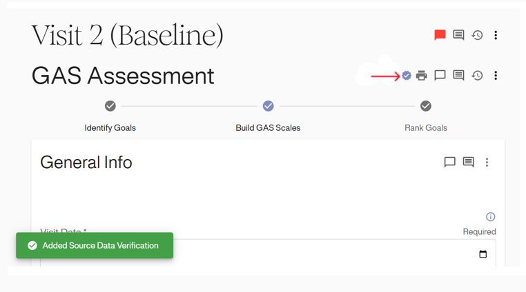Go to the Identify Goals step
526x292 pixels.
coord(110,106)
